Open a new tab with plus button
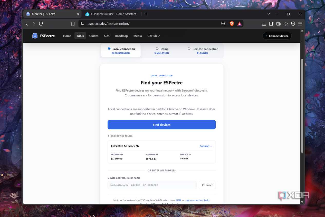 [146, 14]
